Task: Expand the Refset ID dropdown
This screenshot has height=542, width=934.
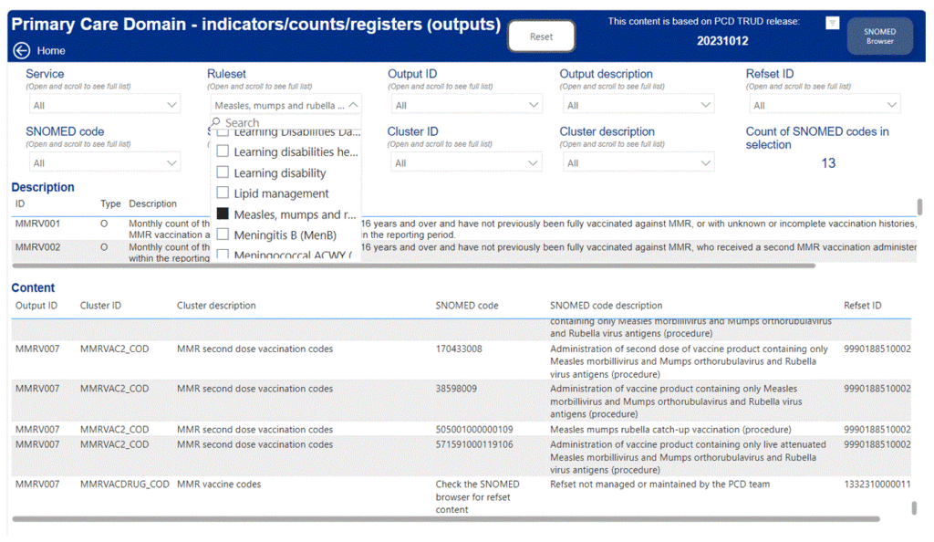Action: (x=825, y=105)
